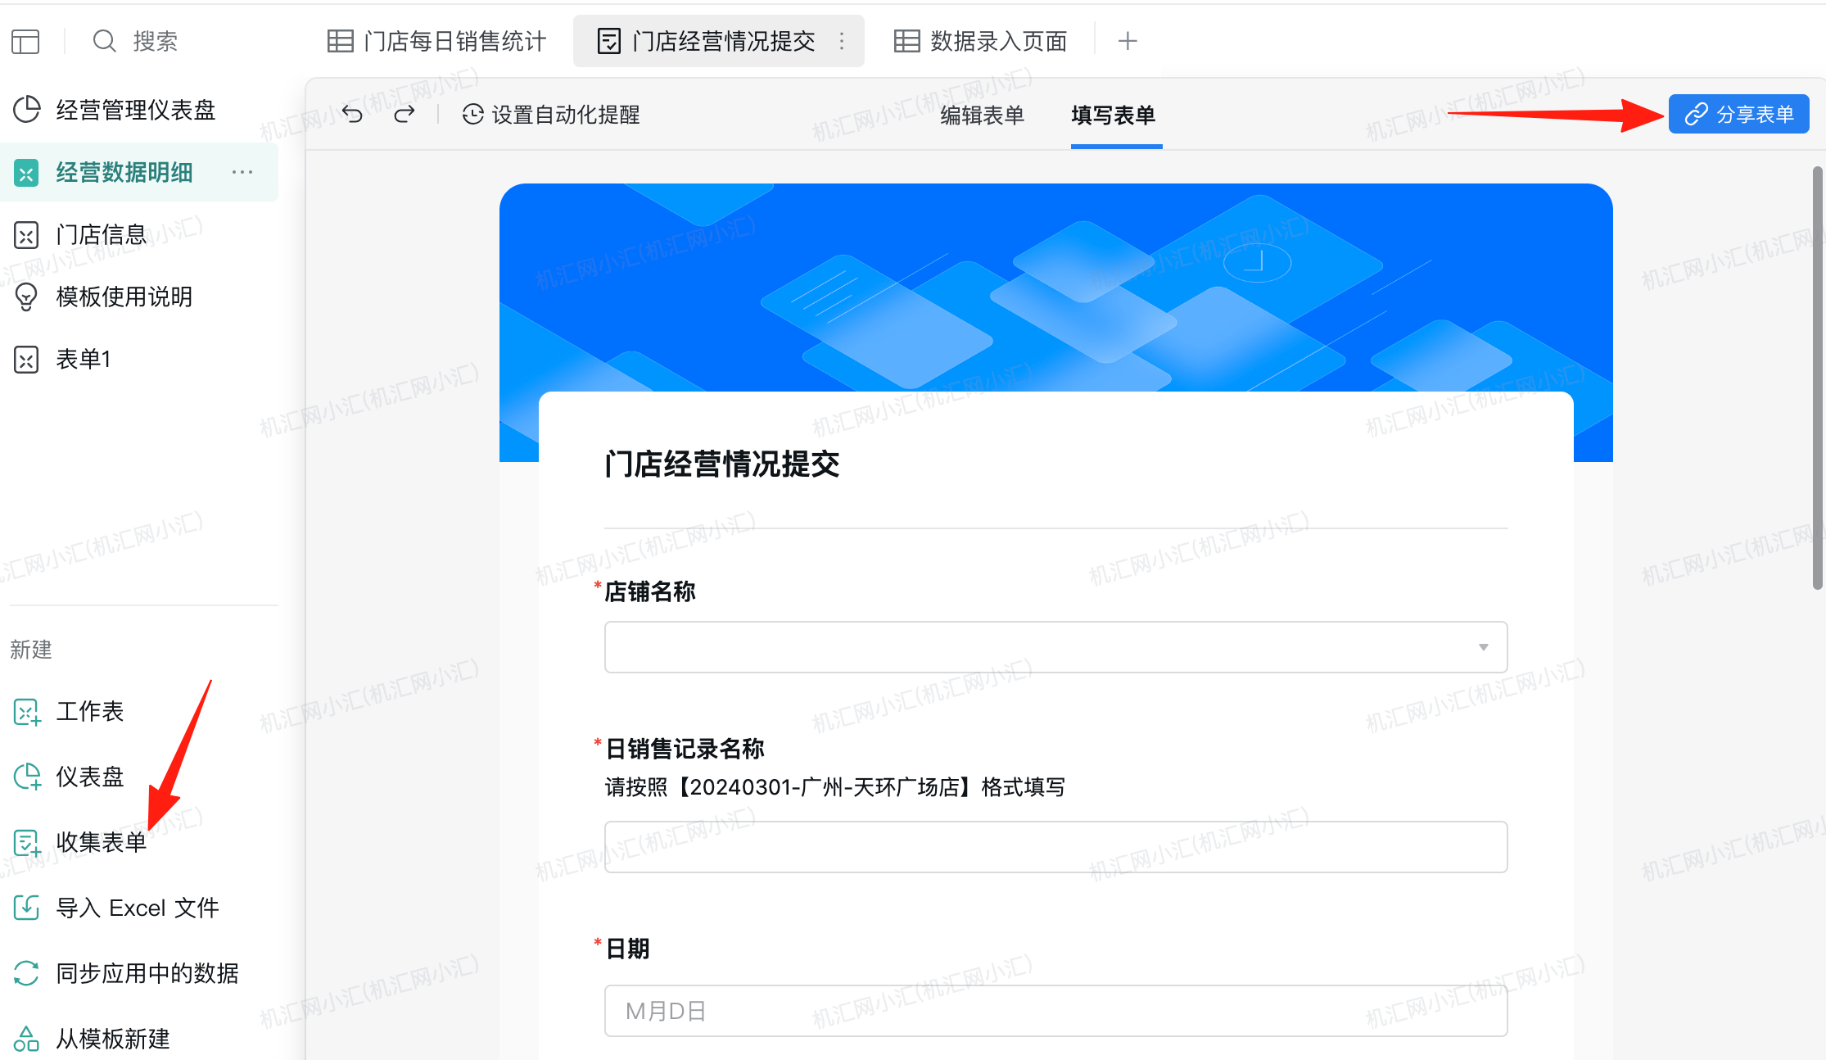Click 导入 Excel 文件 option
Image resolution: width=1826 pixels, height=1060 pixels.
click(x=137, y=908)
